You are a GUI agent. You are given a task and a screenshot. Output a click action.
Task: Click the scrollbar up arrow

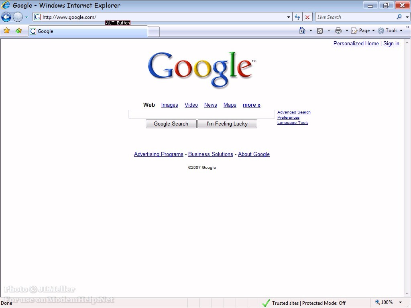tap(407, 42)
